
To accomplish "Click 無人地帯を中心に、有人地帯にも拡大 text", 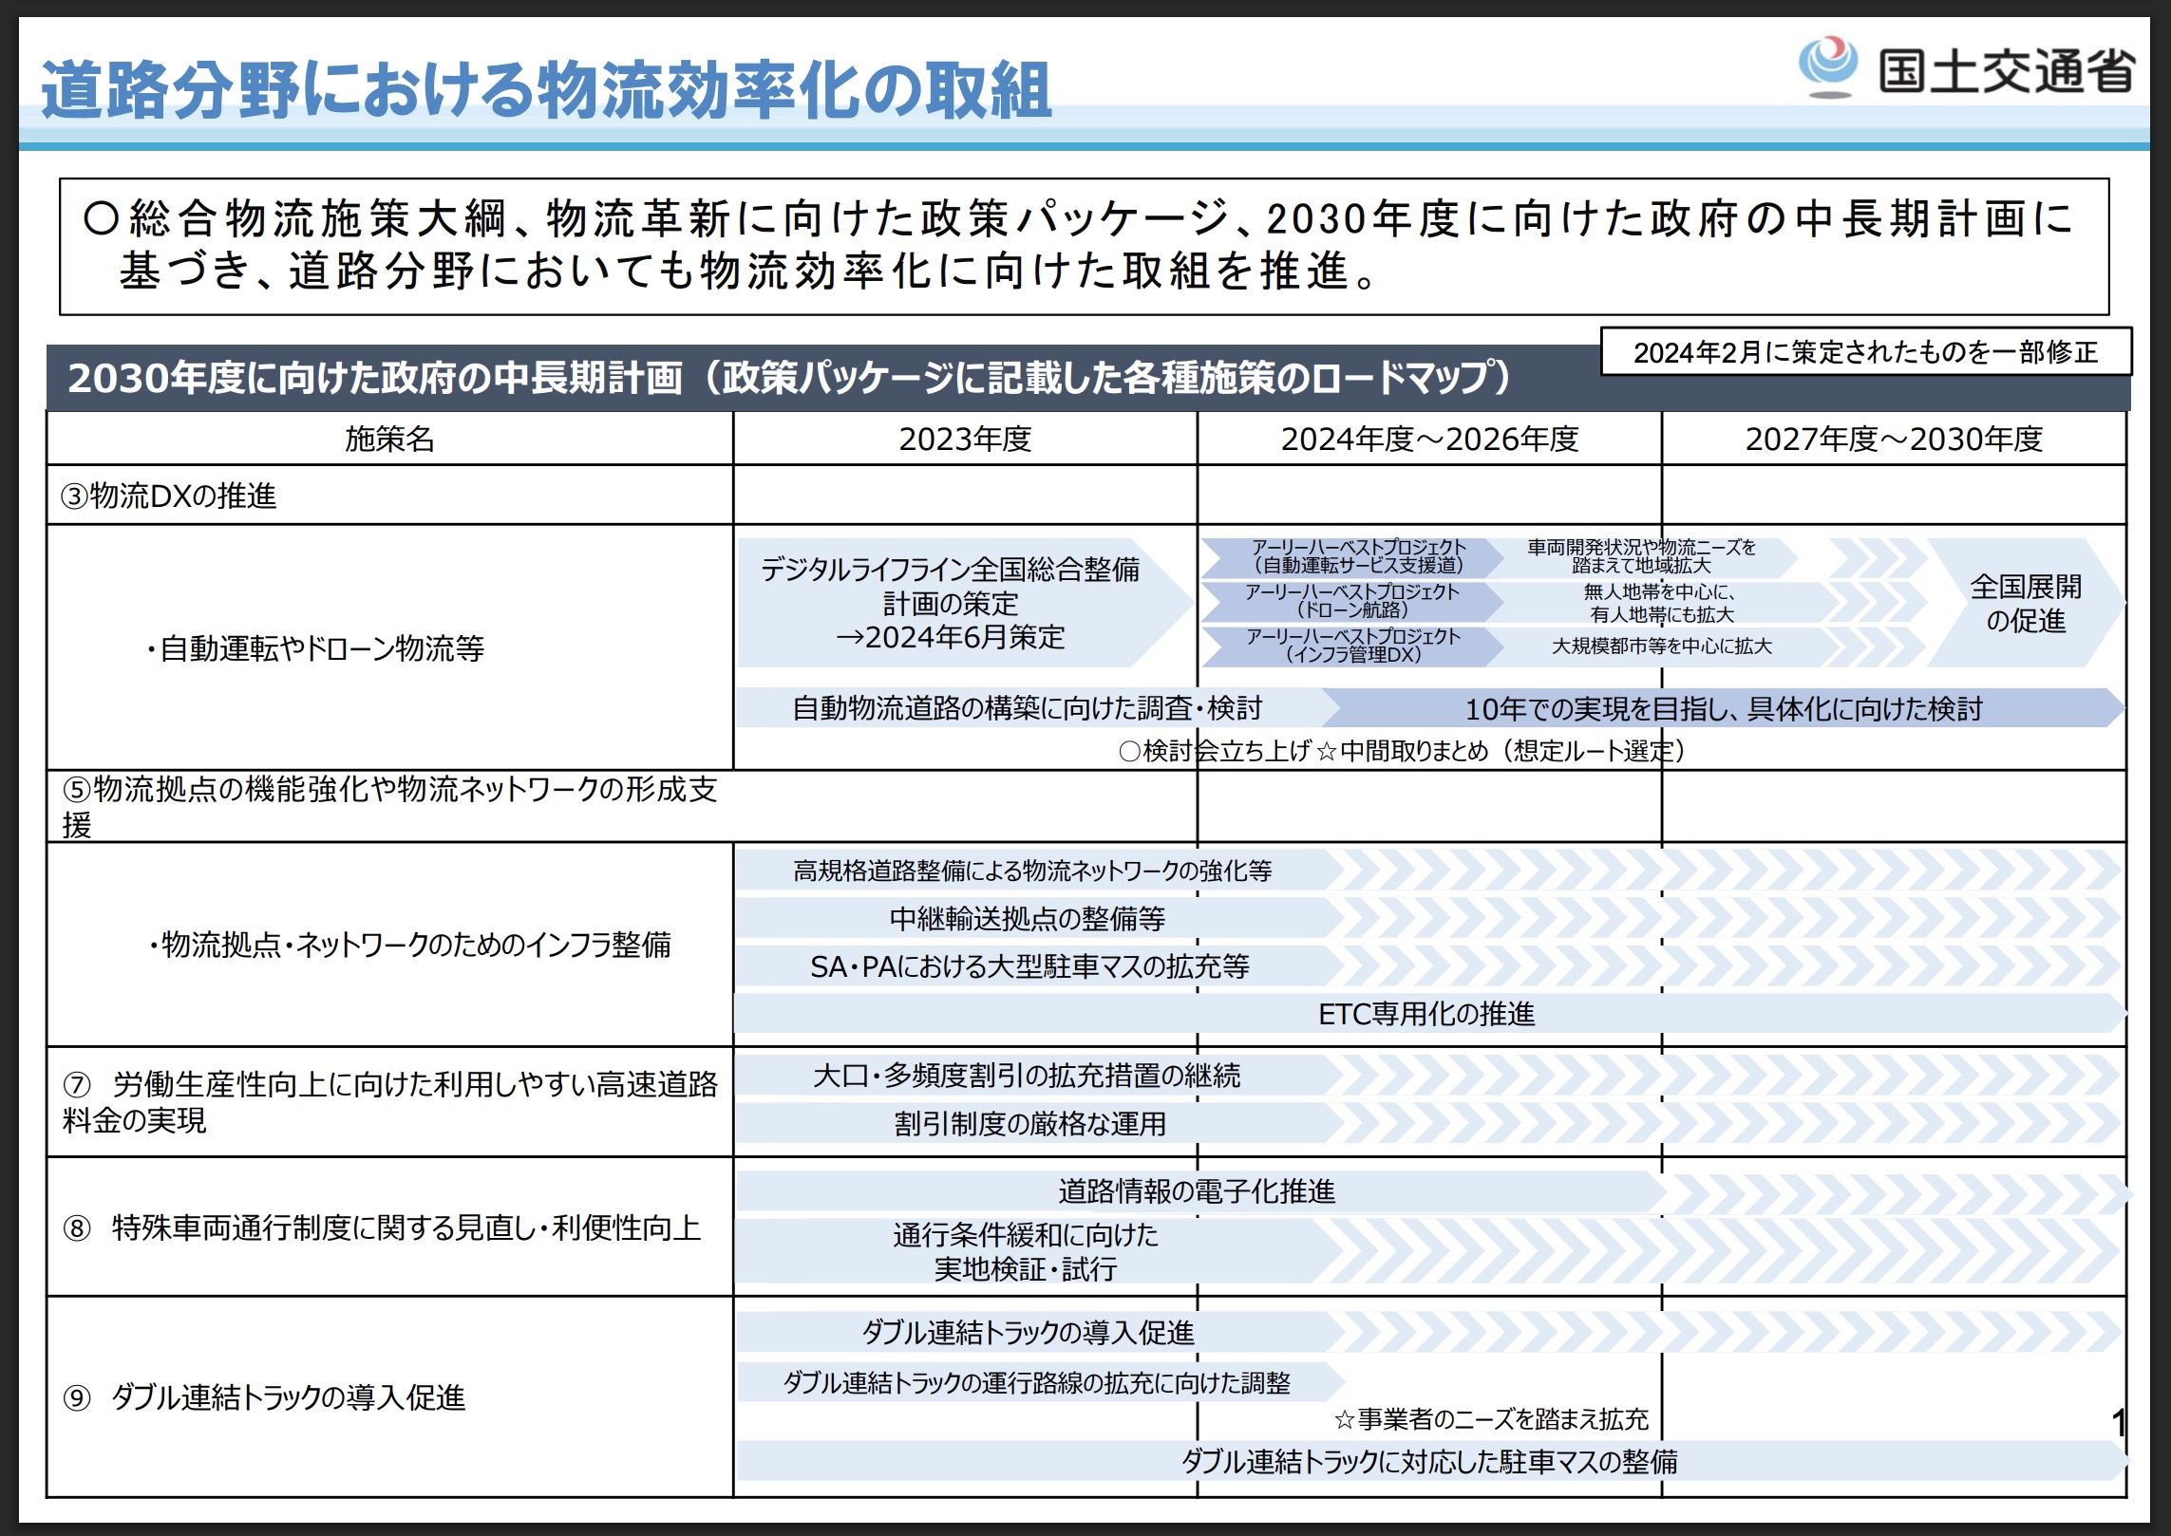I will [1662, 603].
